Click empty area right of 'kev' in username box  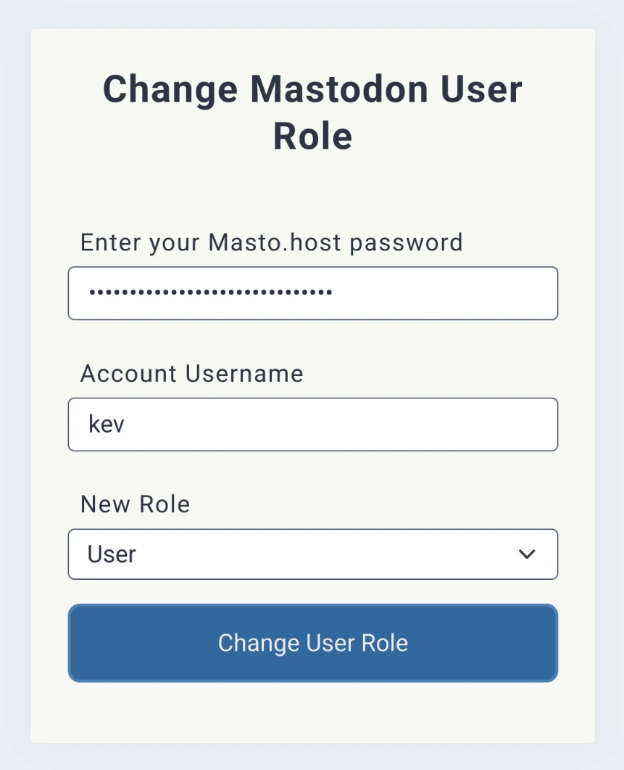[362, 425]
